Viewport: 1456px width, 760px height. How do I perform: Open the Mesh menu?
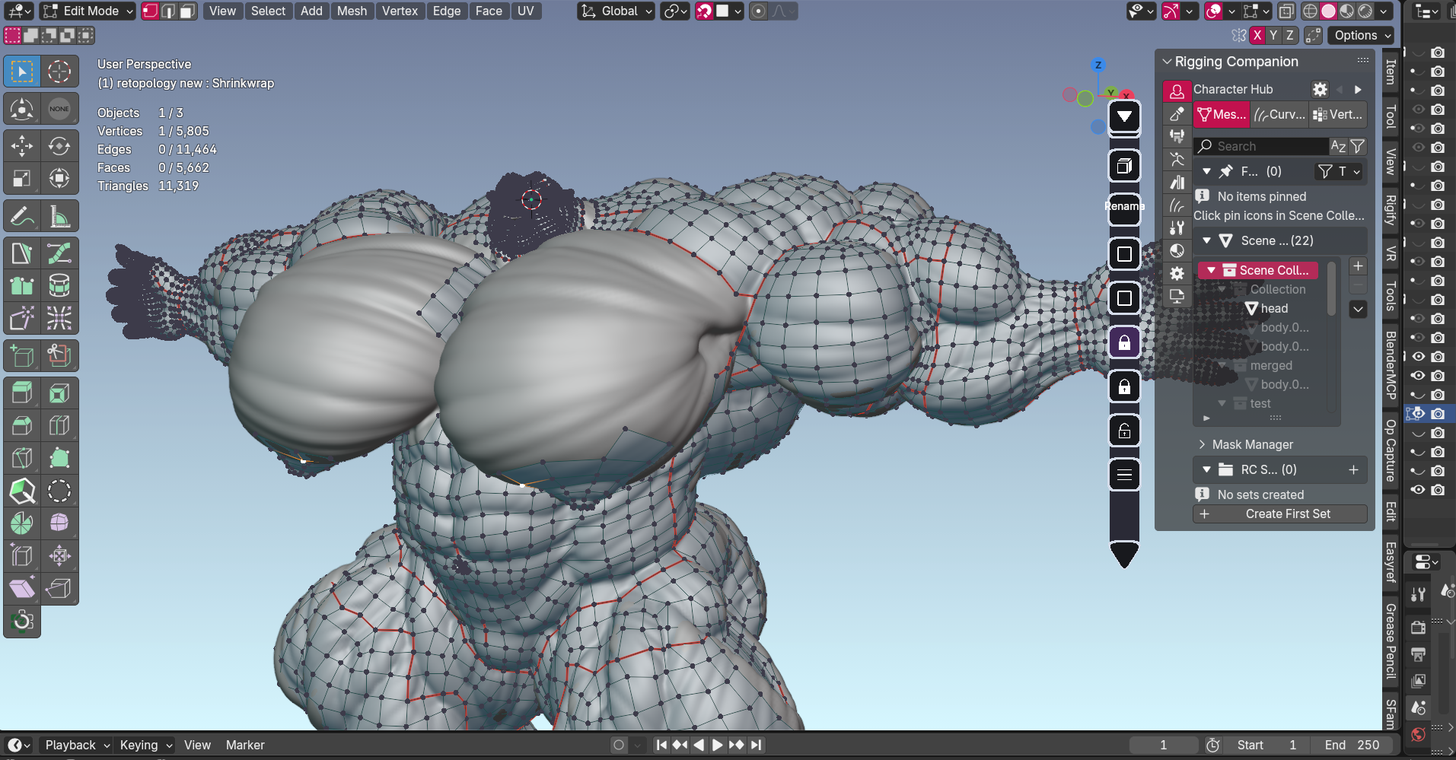[x=352, y=11]
